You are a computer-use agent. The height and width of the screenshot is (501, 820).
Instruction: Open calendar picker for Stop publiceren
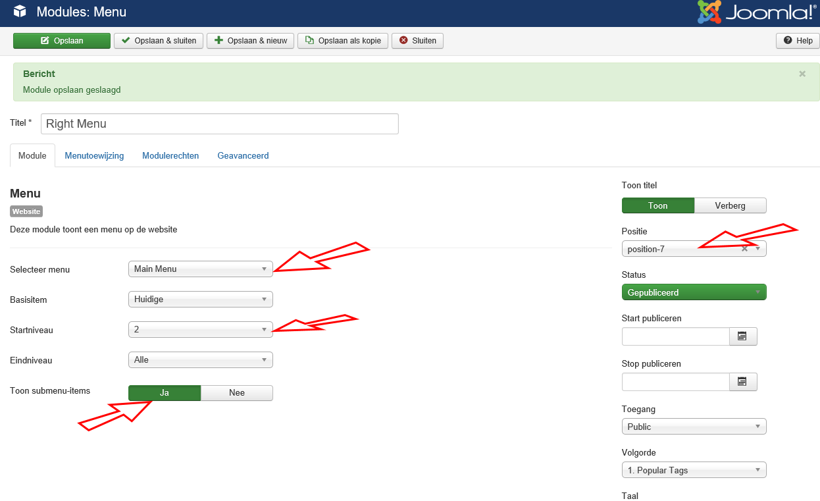742,382
